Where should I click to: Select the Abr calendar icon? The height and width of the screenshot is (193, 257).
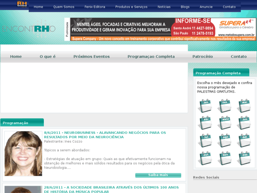205,123
